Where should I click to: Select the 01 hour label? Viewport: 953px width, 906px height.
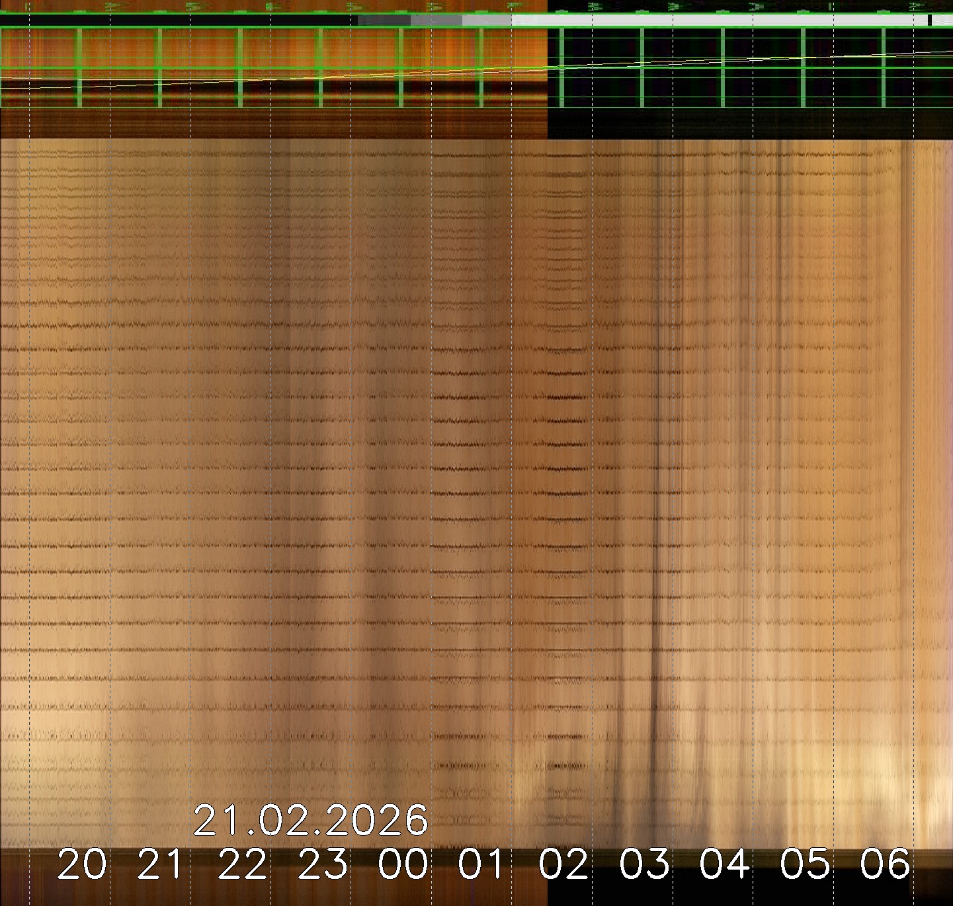pos(483,864)
